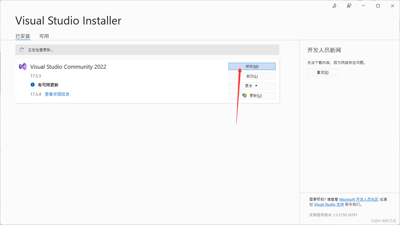The width and height of the screenshot is (400, 225).
Task: Minimize the installer window
Action: pos(363,6)
